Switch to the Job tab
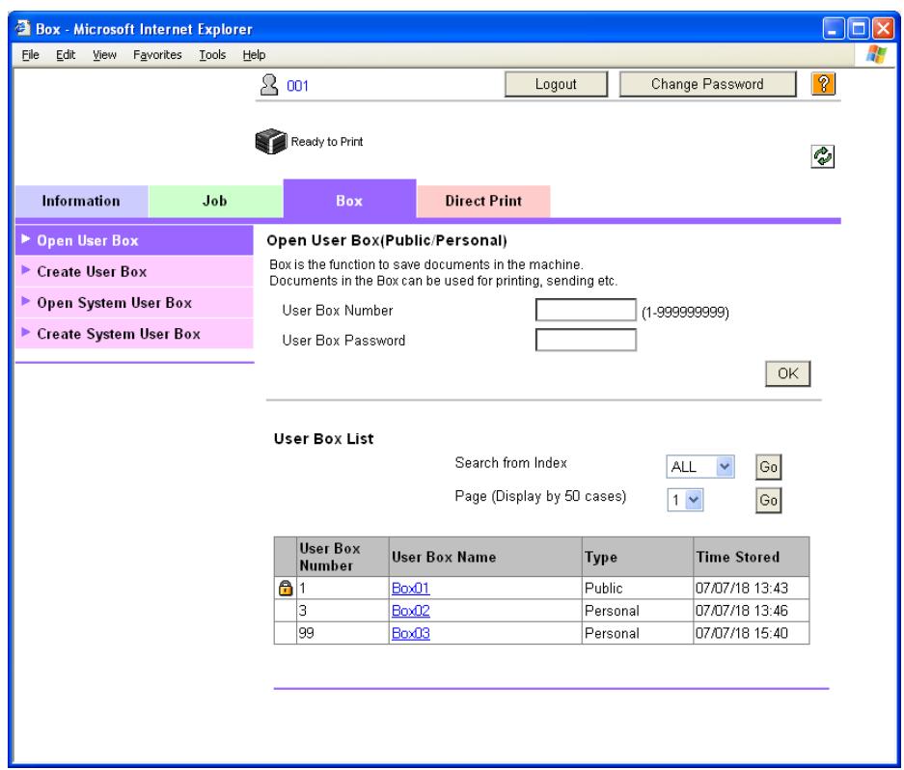 (x=215, y=202)
